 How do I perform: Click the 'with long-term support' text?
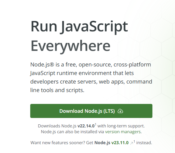tap(121, 126)
